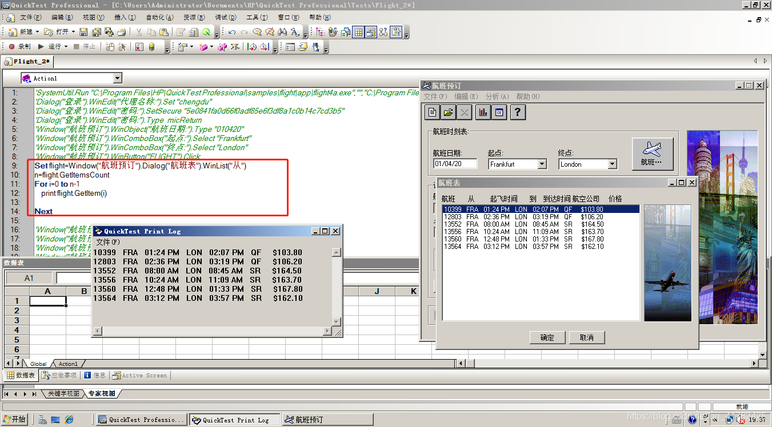The image size is (772, 427).
Task: Click the Redo arrow icon
Action: (245, 32)
